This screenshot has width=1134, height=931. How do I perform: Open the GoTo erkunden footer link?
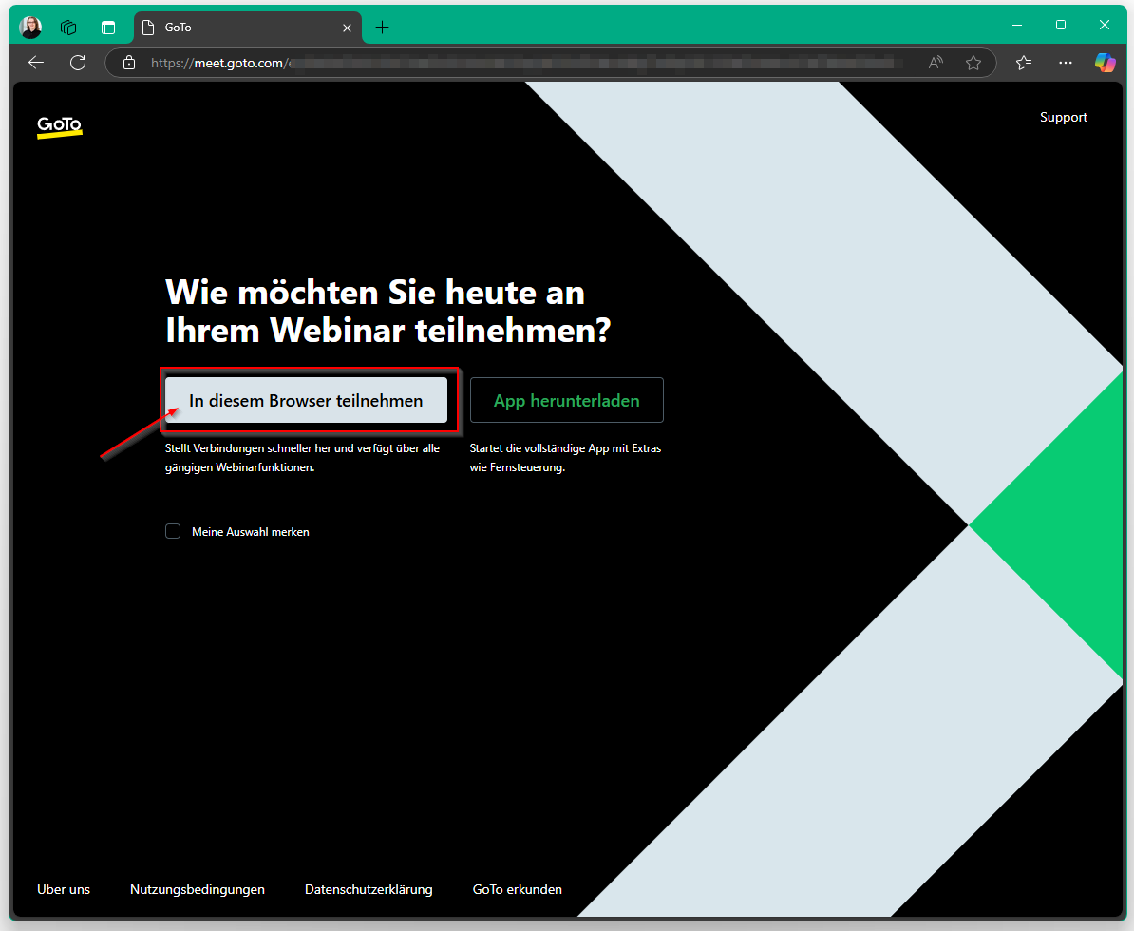pyautogui.click(x=517, y=889)
